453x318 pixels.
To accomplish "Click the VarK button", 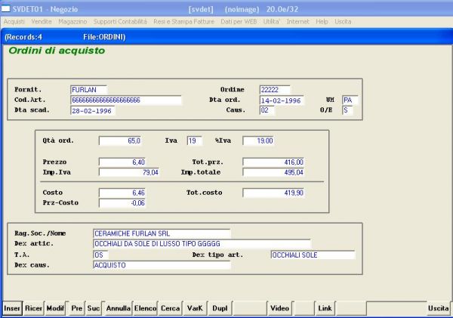I will (x=195, y=308).
